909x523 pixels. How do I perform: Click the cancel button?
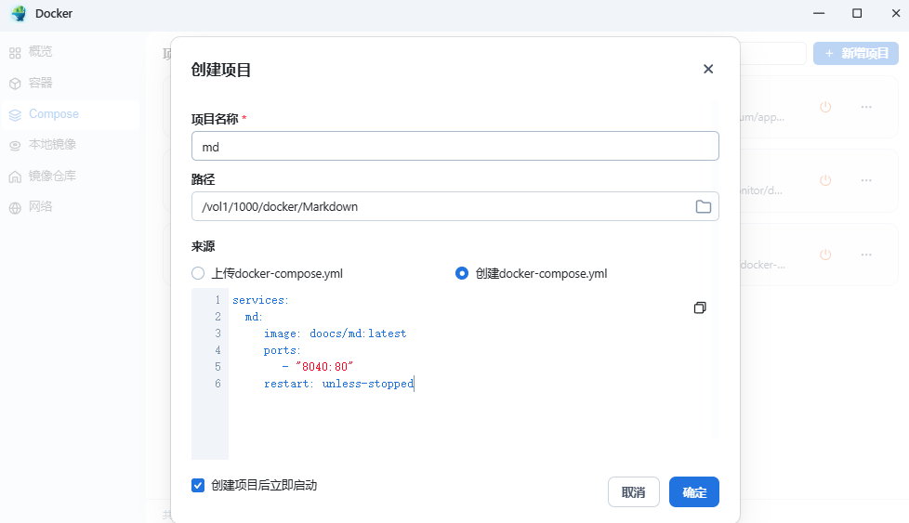coord(633,492)
